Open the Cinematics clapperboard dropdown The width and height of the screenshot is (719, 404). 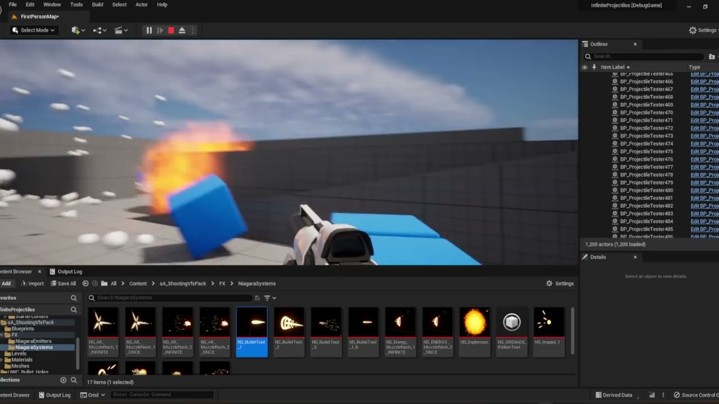tap(121, 30)
